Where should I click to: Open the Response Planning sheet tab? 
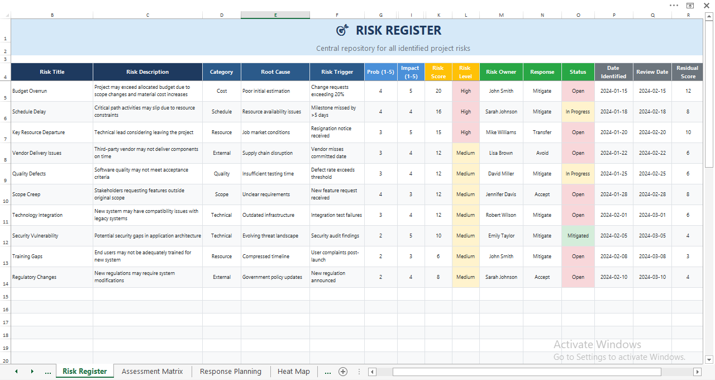coord(231,371)
